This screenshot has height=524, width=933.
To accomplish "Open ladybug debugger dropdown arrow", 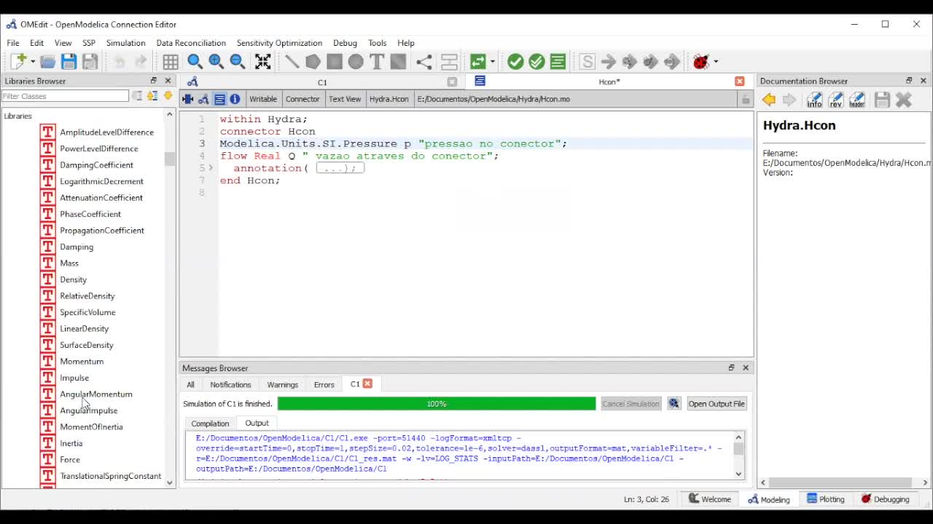I will point(716,62).
